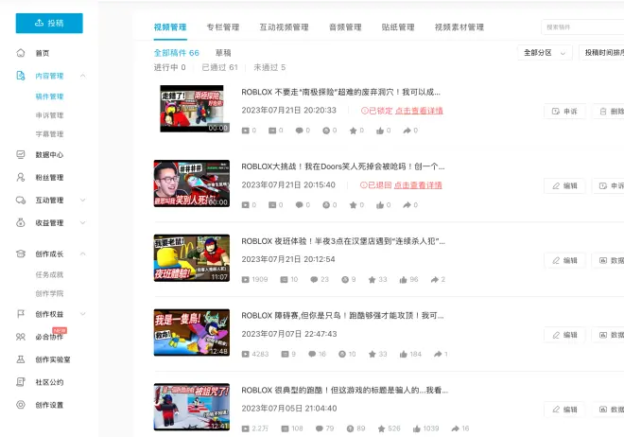This screenshot has height=437, width=624.
Task: Click the 投稿 upload button
Action: click(49, 23)
